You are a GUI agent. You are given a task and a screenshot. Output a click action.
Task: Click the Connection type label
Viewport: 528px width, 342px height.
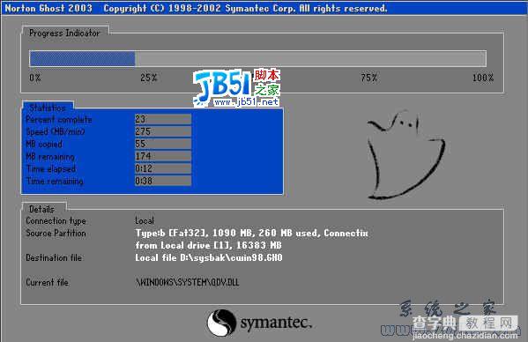[56, 221]
